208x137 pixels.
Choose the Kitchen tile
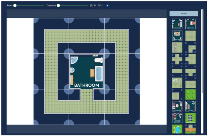click(191, 106)
